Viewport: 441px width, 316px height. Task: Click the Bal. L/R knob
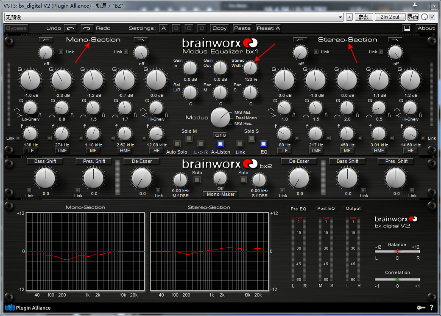tap(190, 93)
